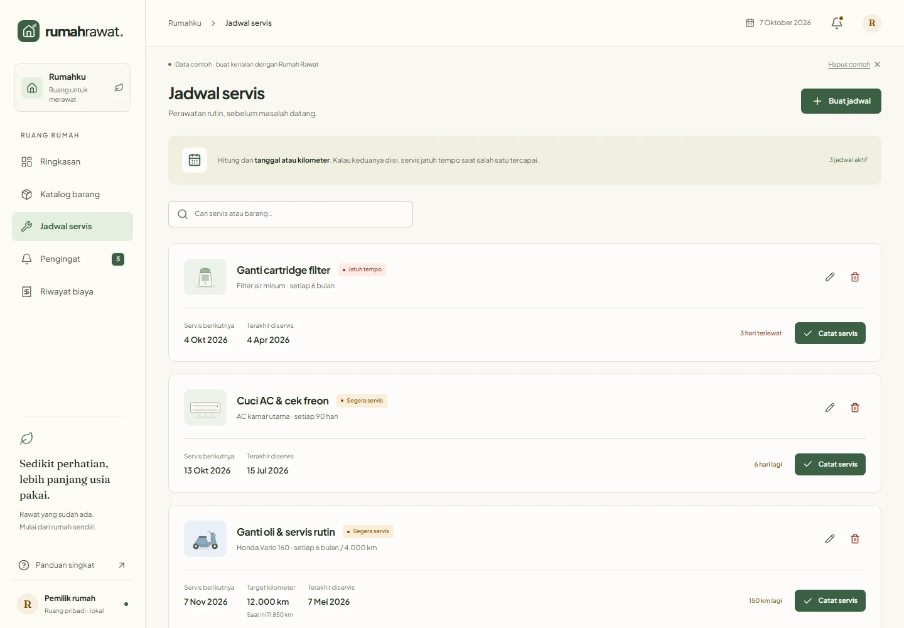Click the external arrow beside Panduan singkat
This screenshot has width=904, height=628.
click(122, 565)
